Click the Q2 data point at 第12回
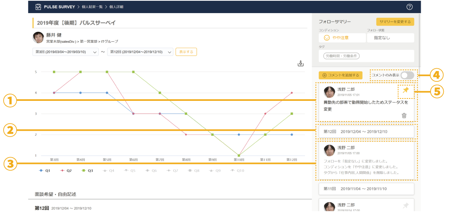 click(x=292, y=93)
